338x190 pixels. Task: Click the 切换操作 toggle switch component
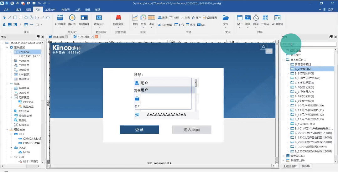point(84,18)
